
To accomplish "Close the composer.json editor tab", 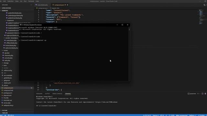I will click(68, 5).
